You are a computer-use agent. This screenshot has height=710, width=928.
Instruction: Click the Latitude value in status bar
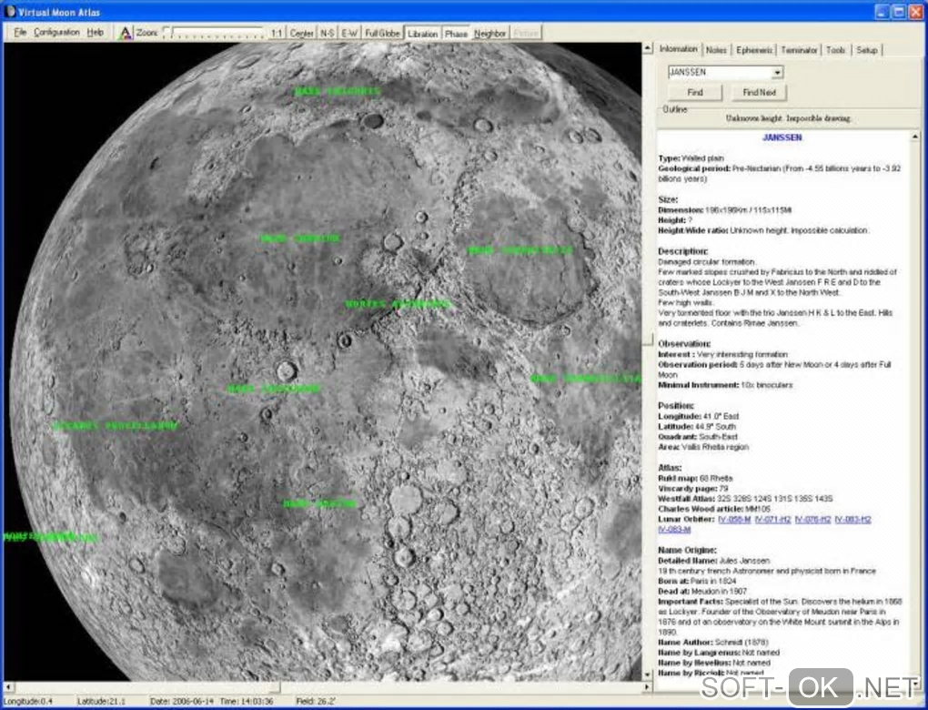click(x=101, y=701)
